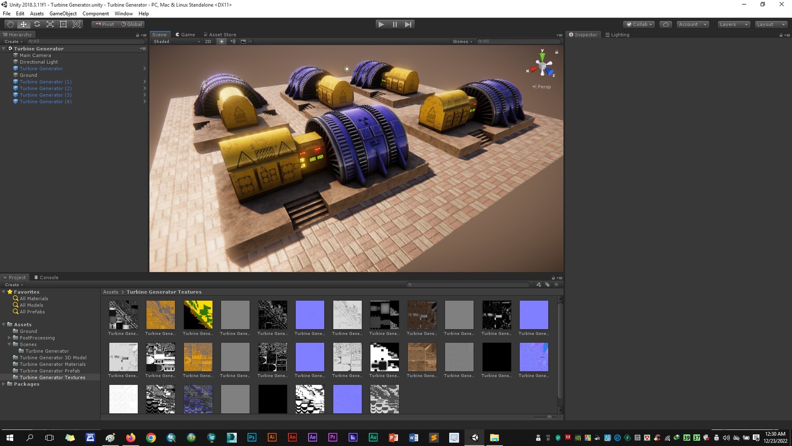The image size is (792, 446).
Task: Select the Rotate tool
Action: (37, 24)
